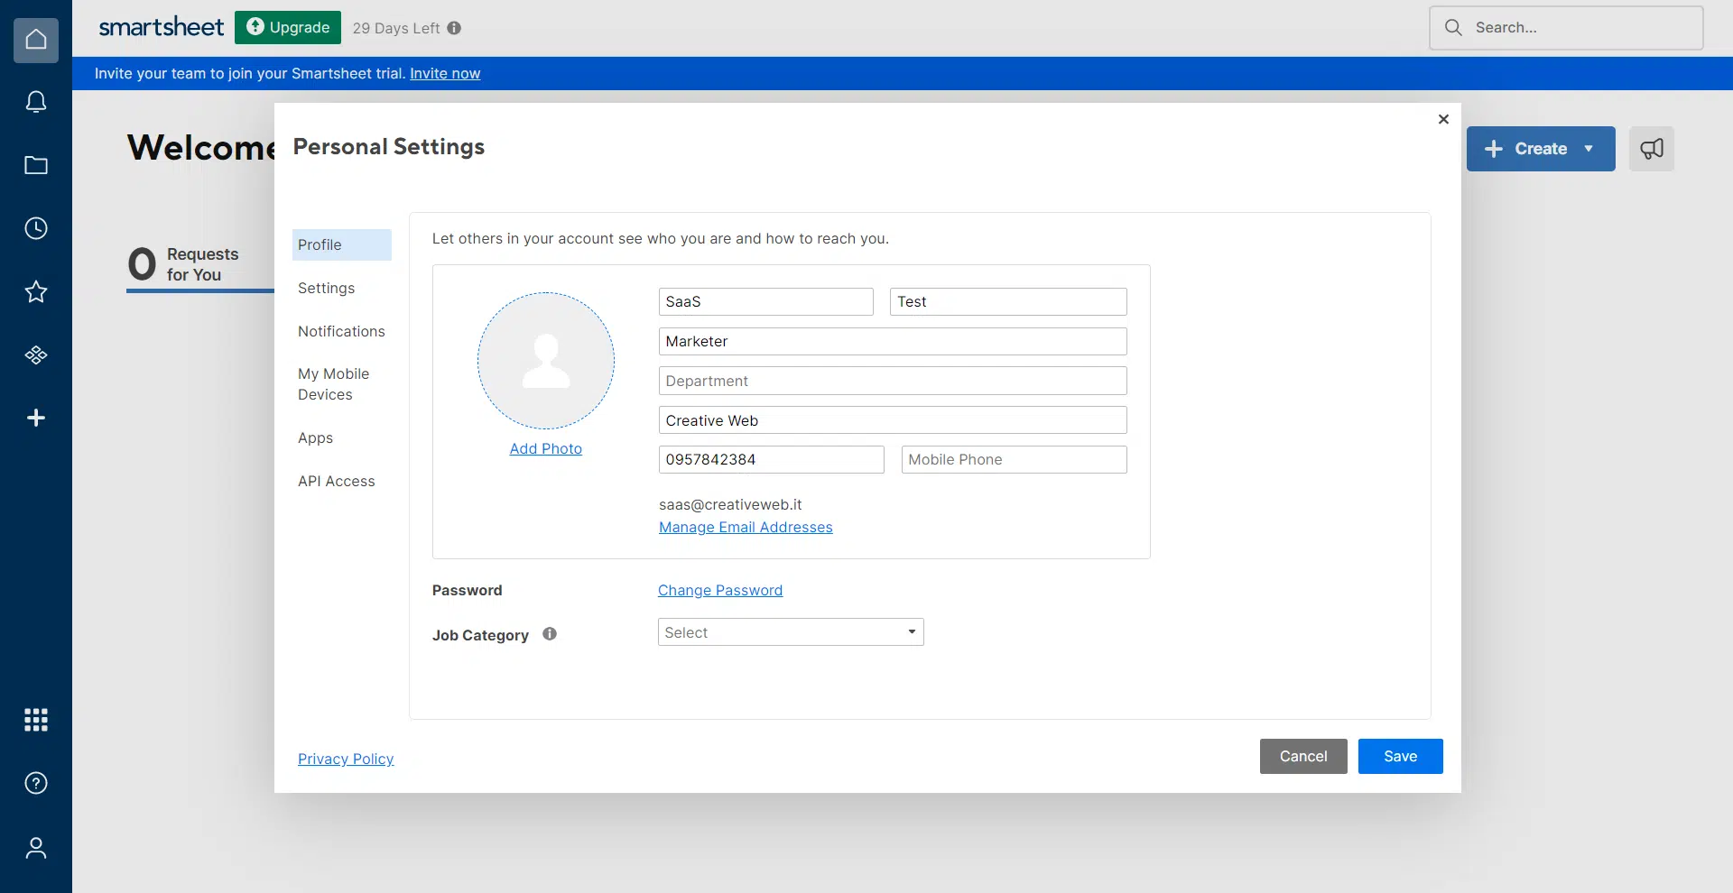Go to the Apps tab
This screenshot has height=893, width=1733.
(x=316, y=437)
